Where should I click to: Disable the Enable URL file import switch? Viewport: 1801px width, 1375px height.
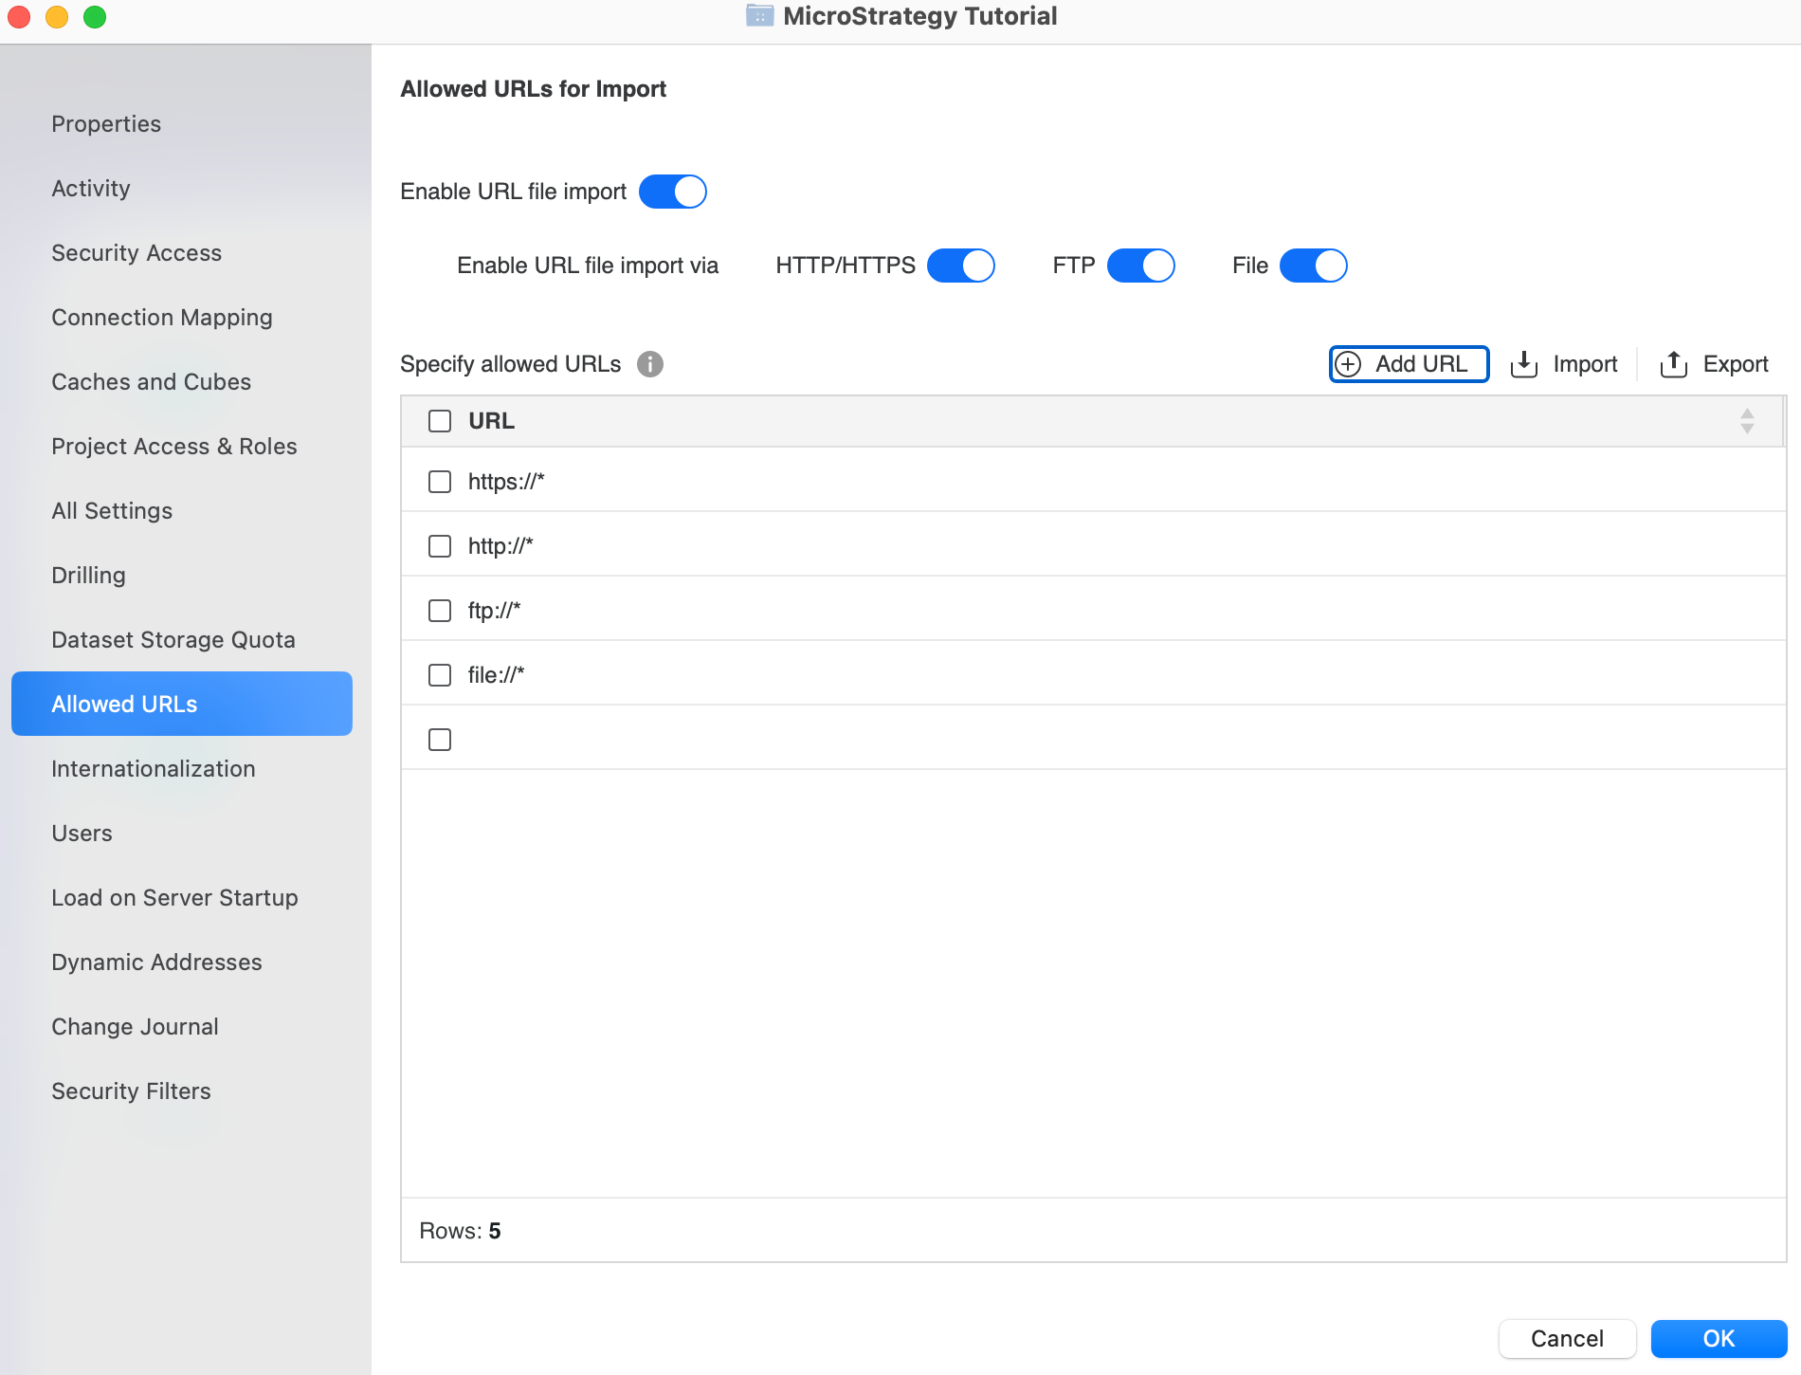pos(673,192)
